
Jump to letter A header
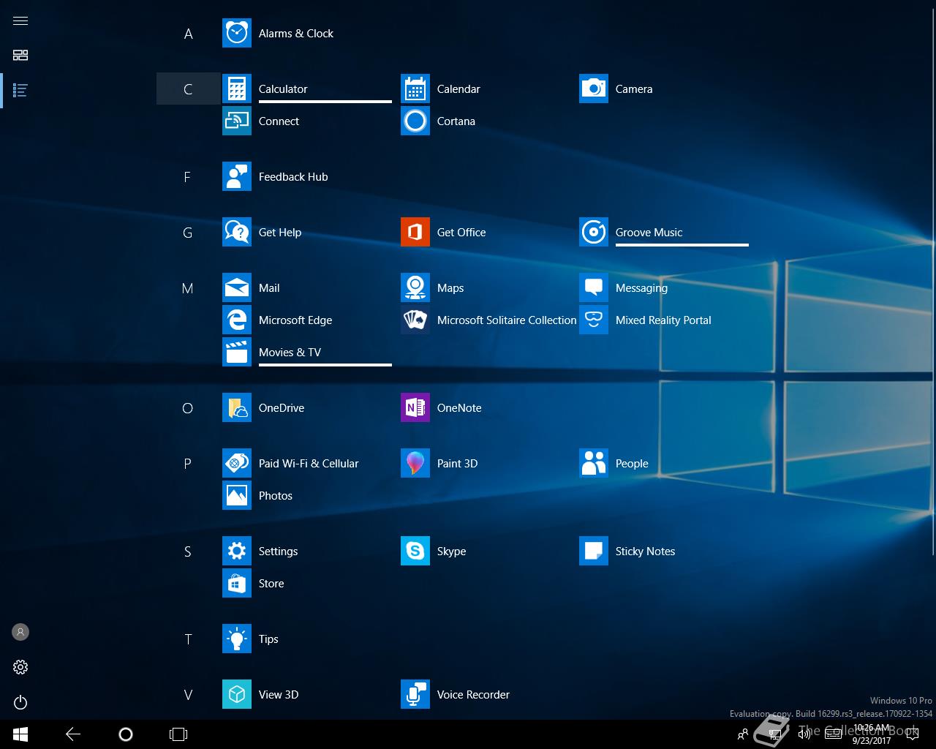click(x=188, y=34)
